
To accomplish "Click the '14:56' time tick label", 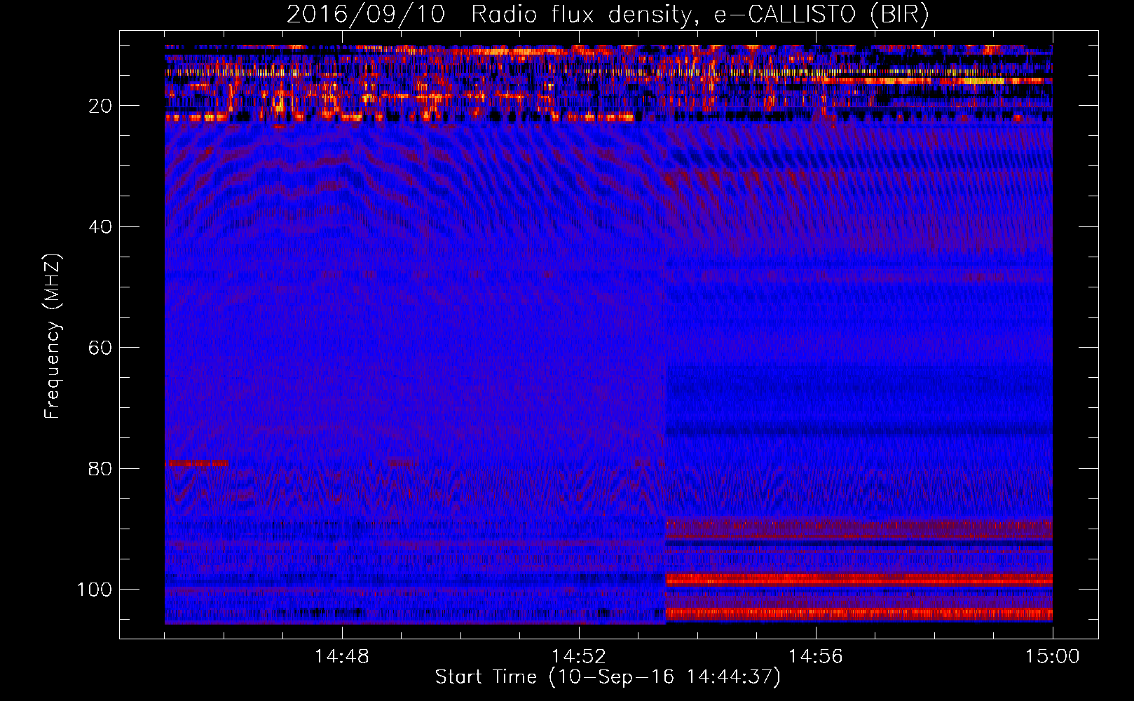I will coord(816,657).
